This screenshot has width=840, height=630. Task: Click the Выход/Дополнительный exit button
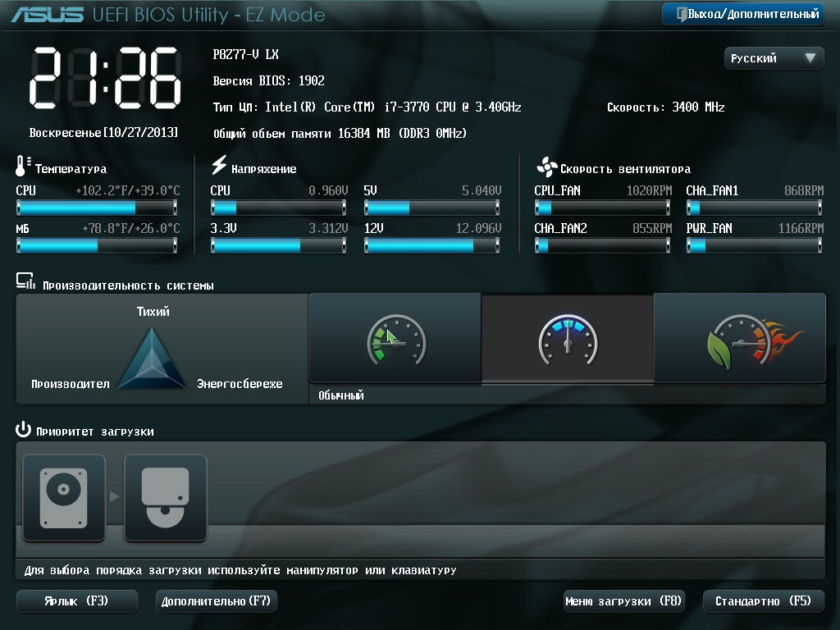pyautogui.click(x=743, y=14)
